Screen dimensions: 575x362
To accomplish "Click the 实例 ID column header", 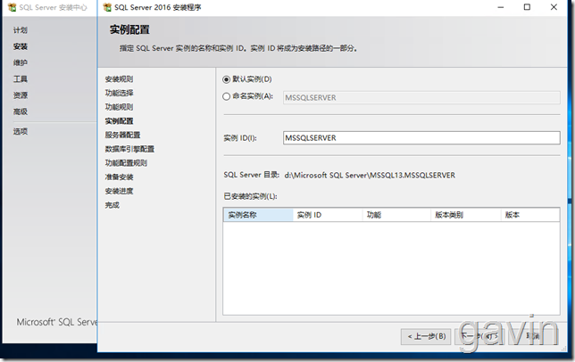I will pyautogui.click(x=328, y=215).
